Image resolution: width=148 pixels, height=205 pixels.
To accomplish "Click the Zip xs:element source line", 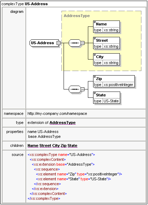I will [x=79, y=174].
